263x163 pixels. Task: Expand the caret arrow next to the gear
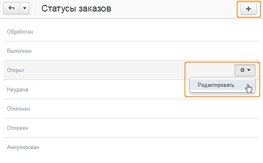249,70
